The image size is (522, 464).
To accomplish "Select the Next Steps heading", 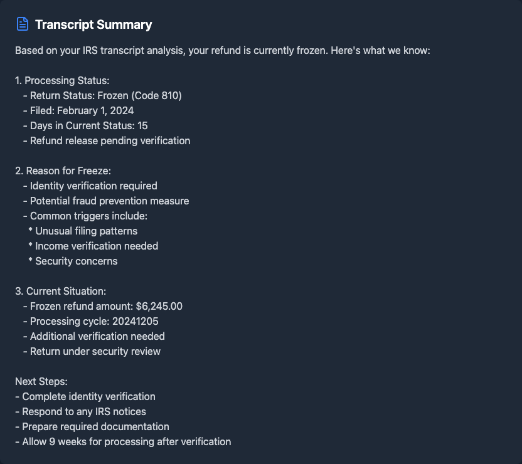I will pos(41,381).
